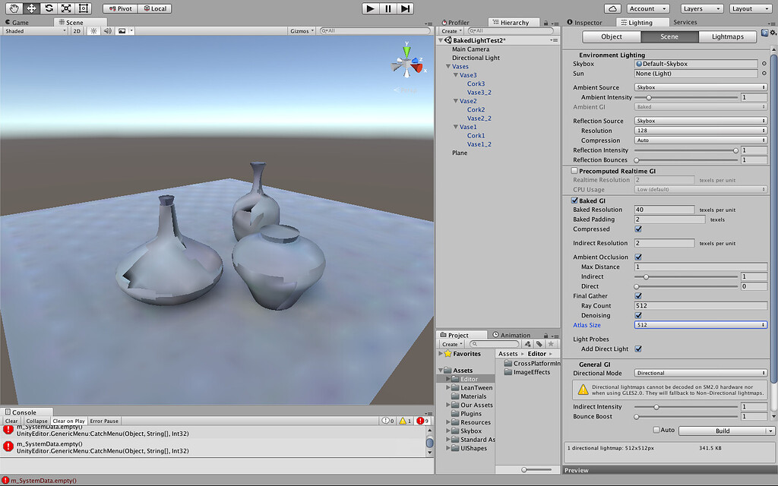Select the Scale tool
778x486 pixels.
65,8
